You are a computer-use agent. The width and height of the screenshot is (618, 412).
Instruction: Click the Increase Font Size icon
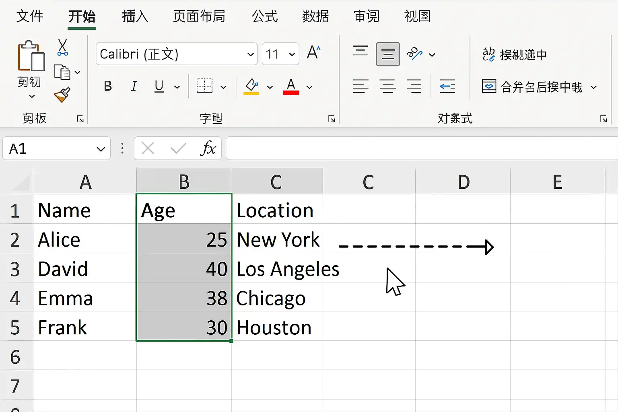coord(314,53)
